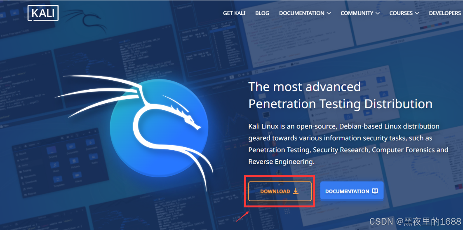This screenshot has height=230, width=463.
Task: Click the text 'Kali Linux is an open-source'
Action: coord(292,126)
